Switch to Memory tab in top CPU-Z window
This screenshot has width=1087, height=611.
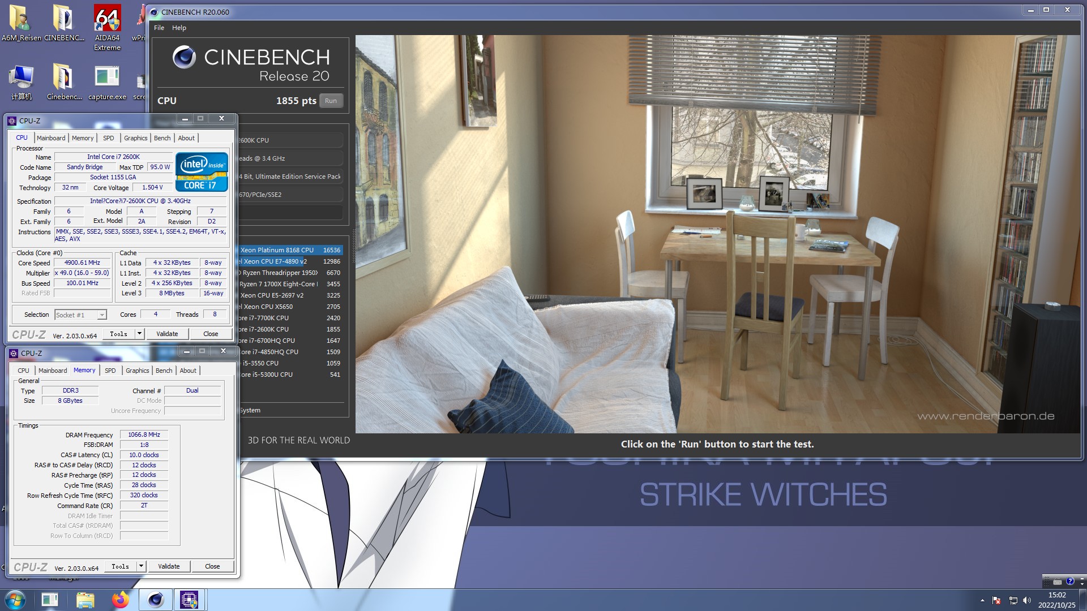(x=83, y=138)
